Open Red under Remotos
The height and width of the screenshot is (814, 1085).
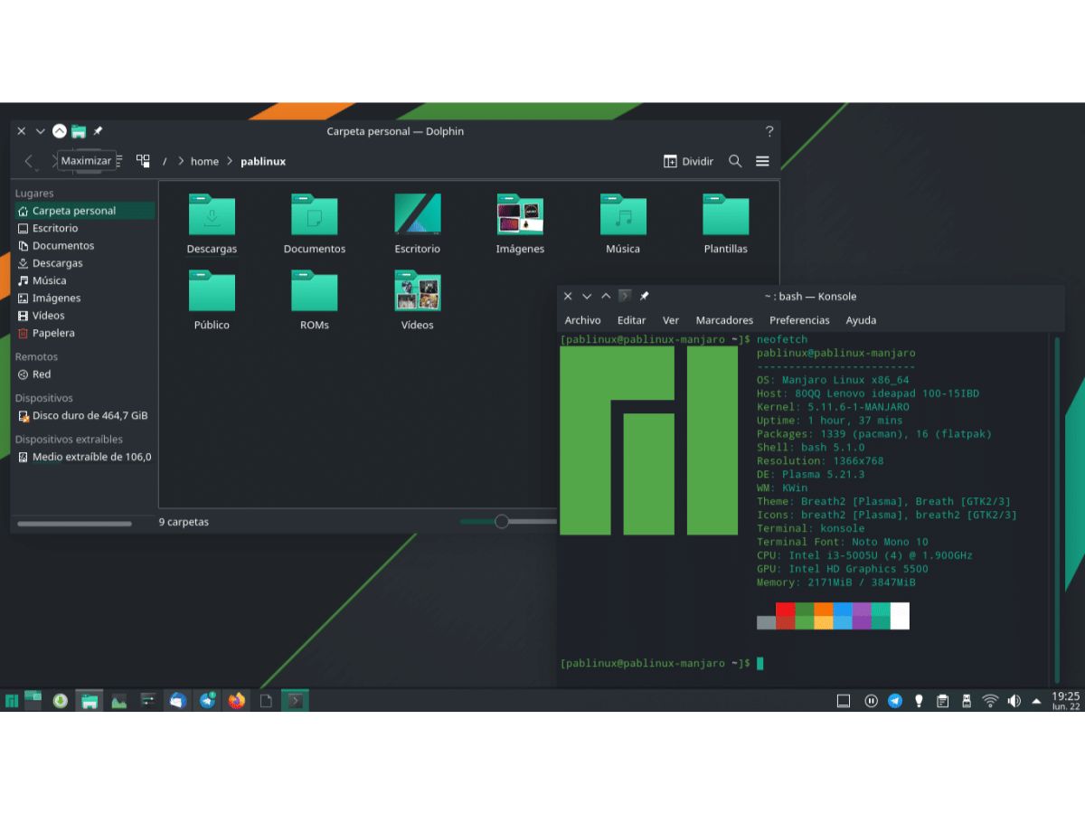click(84, 374)
